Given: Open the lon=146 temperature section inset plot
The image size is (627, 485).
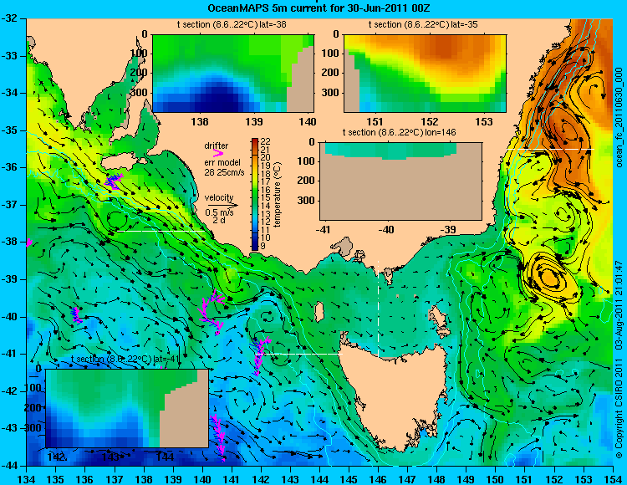Looking at the screenshot, I should pyautogui.click(x=400, y=181).
